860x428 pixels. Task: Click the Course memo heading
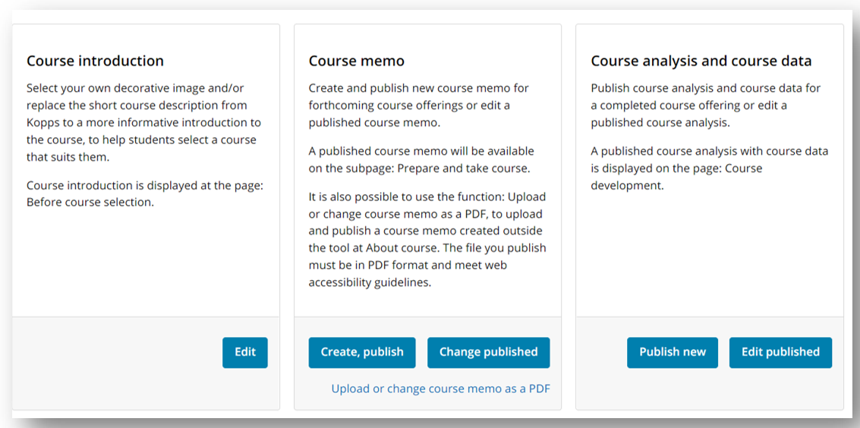pyautogui.click(x=356, y=61)
